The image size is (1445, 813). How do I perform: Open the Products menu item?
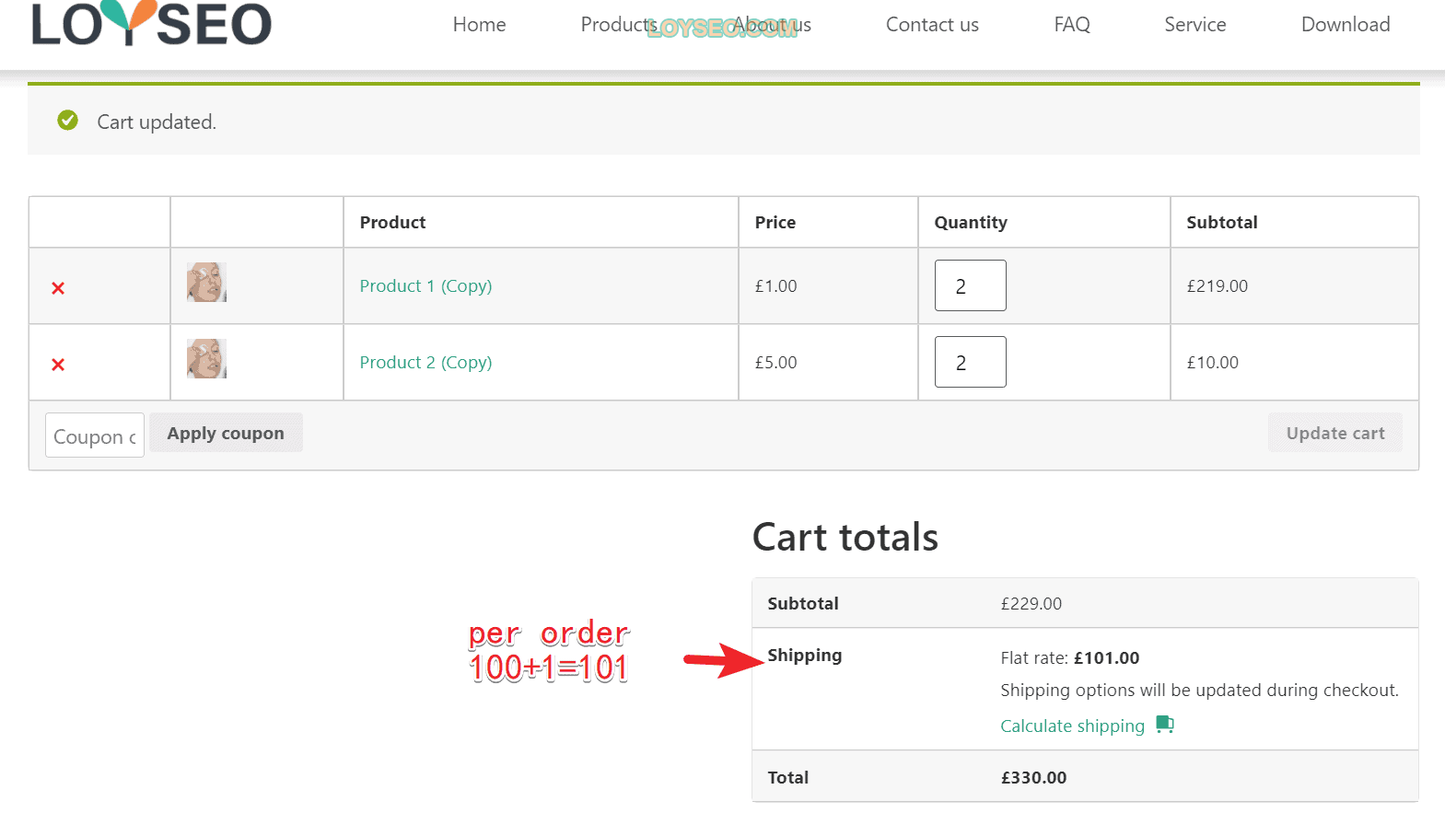tap(618, 25)
